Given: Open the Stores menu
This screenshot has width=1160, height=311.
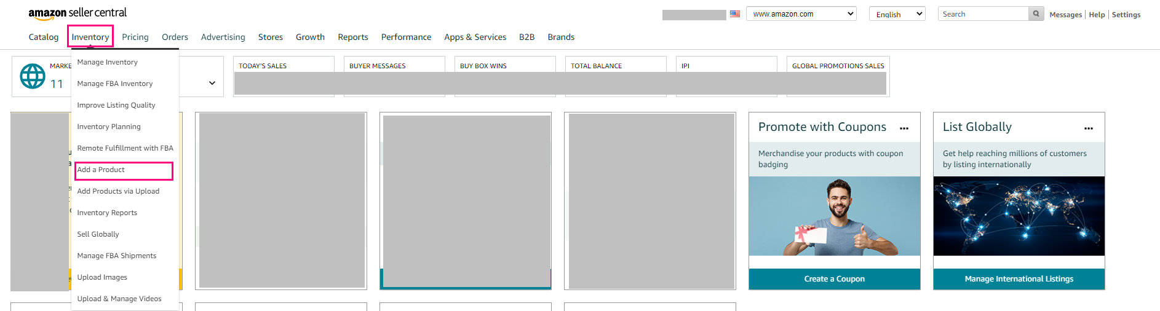Looking at the screenshot, I should pyautogui.click(x=271, y=37).
